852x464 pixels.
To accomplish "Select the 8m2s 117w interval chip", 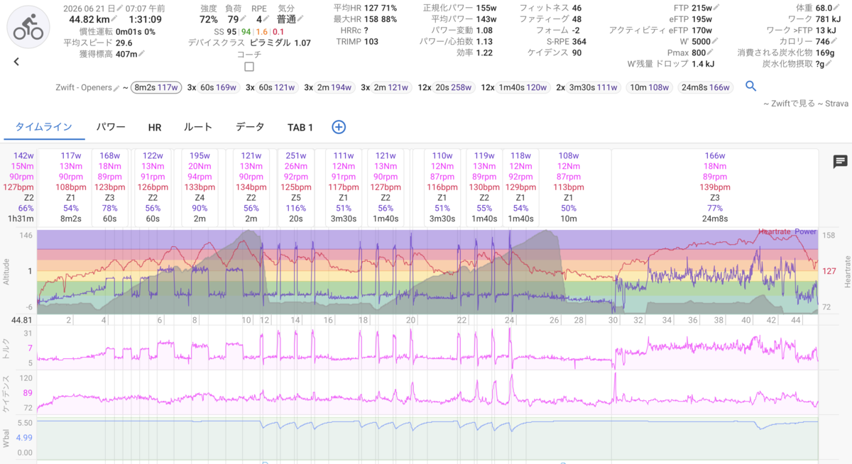I will click(157, 87).
